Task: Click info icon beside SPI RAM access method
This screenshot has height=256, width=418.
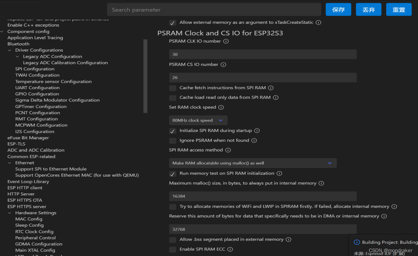Action: point(228,150)
